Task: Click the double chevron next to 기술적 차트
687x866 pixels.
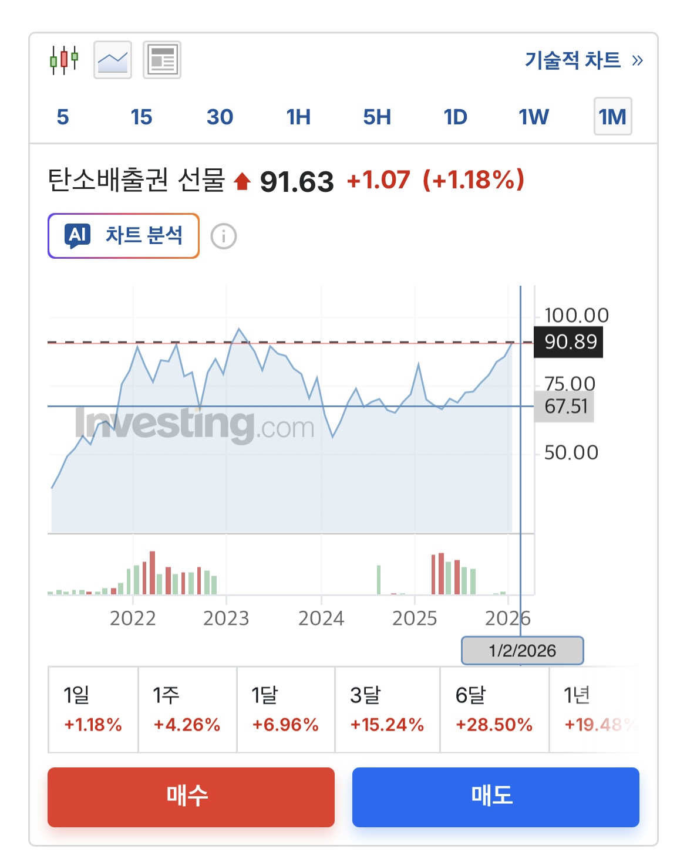Action: click(638, 60)
